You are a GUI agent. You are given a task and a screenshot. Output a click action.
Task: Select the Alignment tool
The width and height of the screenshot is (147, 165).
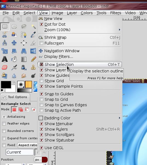pyautogui.click(x=24, y=43)
